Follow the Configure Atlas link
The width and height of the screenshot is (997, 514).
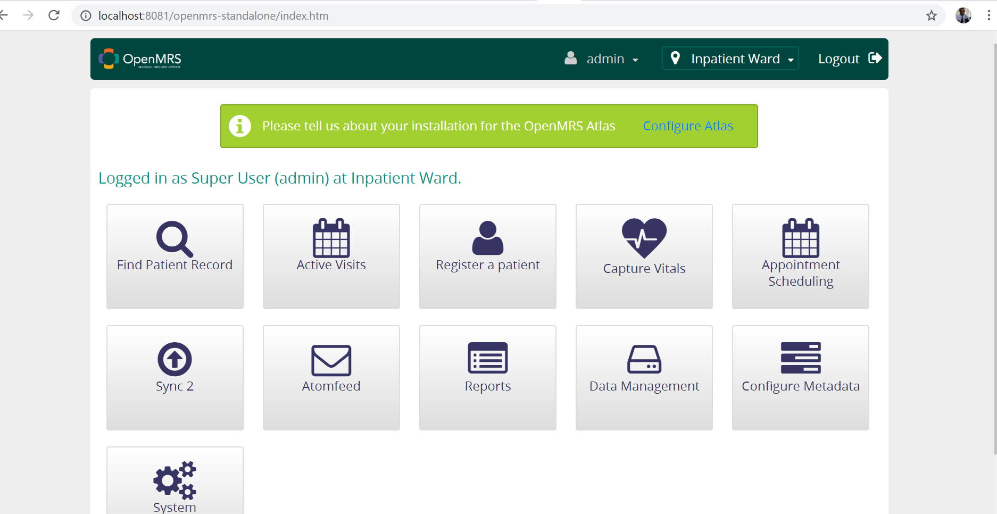tap(687, 126)
